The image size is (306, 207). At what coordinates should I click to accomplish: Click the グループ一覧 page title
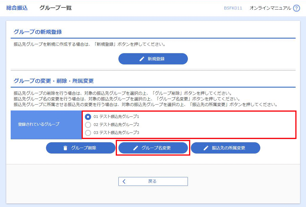(56, 8)
